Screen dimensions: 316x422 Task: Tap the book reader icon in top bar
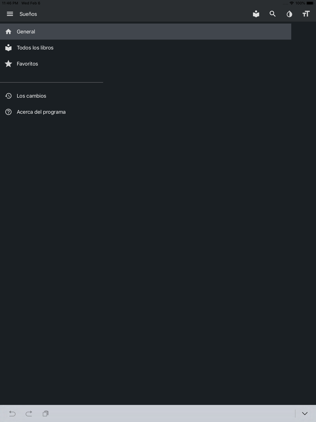click(256, 14)
